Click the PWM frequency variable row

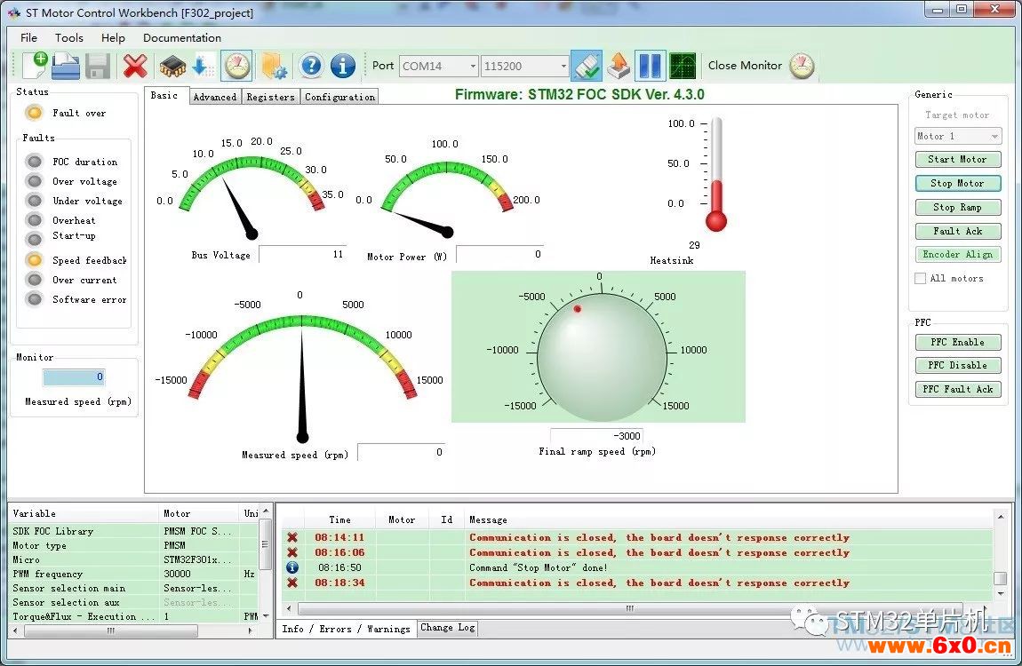click(x=134, y=574)
